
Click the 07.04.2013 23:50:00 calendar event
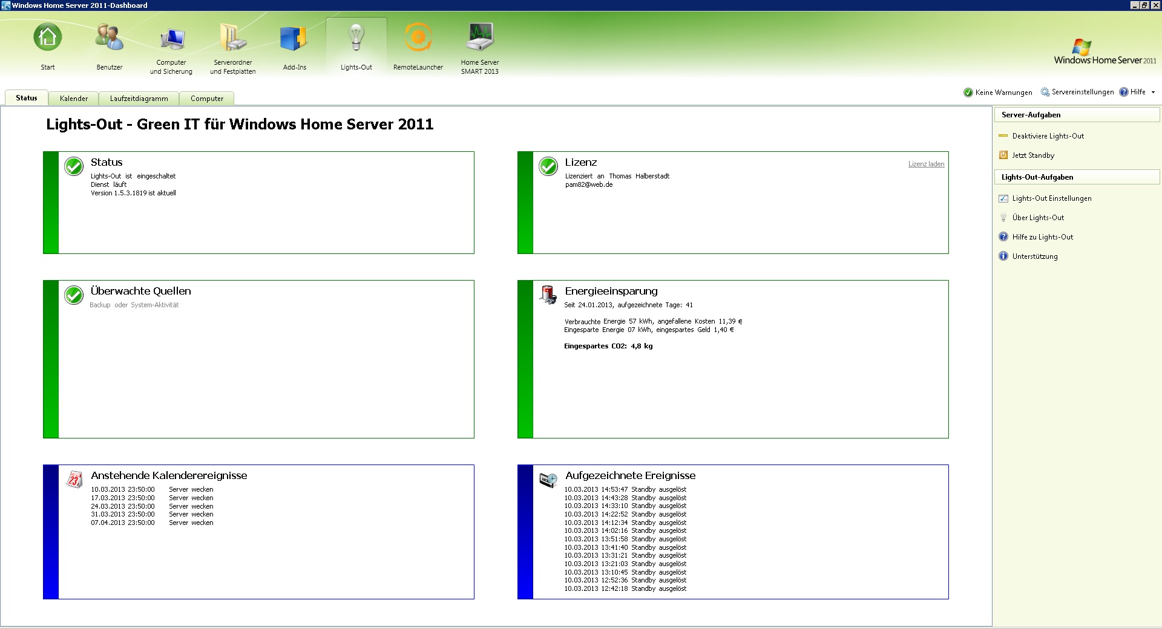[x=152, y=523]
